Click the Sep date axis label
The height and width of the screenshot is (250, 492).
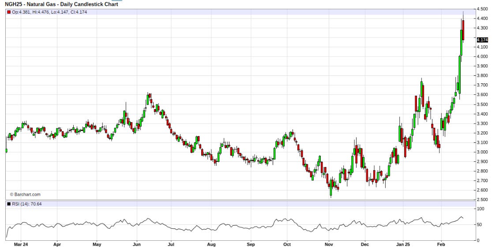click(251, 244)
